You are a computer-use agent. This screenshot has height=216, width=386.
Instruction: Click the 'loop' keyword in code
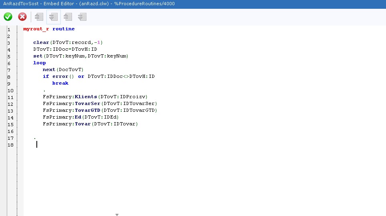tap(39, 63)
